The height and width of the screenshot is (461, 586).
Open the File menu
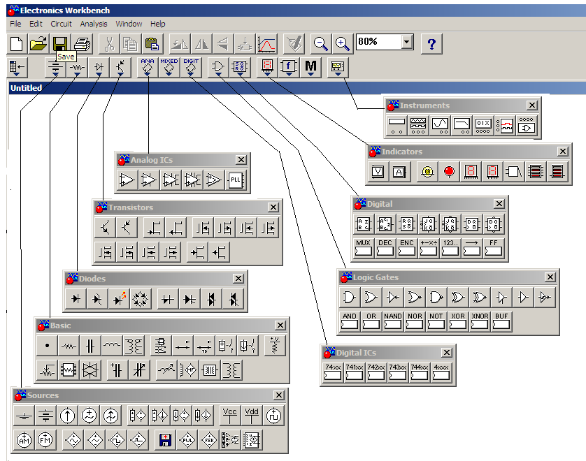pos(15,24)
